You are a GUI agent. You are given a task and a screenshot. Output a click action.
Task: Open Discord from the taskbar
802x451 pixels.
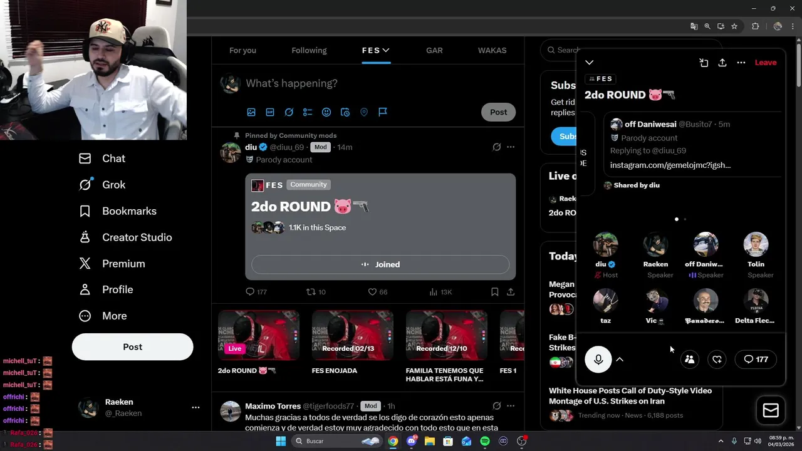tap(412, 441)
